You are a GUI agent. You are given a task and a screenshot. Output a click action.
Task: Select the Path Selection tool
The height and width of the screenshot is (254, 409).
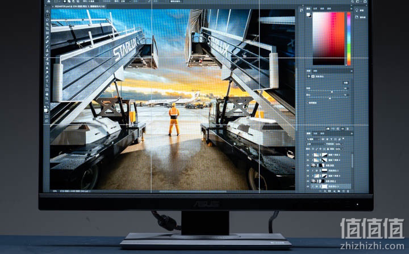[47, 85]
